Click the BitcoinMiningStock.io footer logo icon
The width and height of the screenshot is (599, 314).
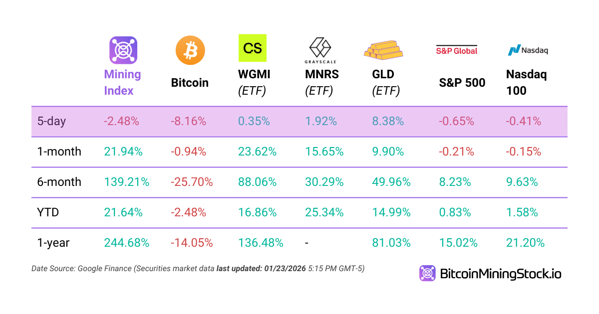[x=428, y=274]
